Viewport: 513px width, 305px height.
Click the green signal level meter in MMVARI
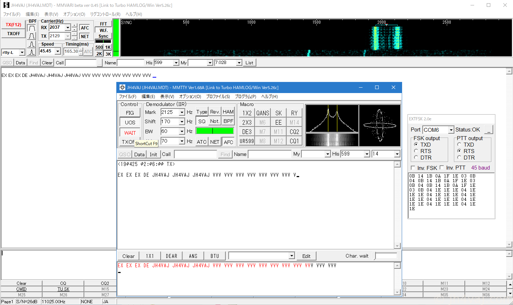(116, 38)
